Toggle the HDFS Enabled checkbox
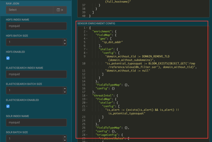The width and height of the screenshot is (212, 142). [x=8, y=58]
